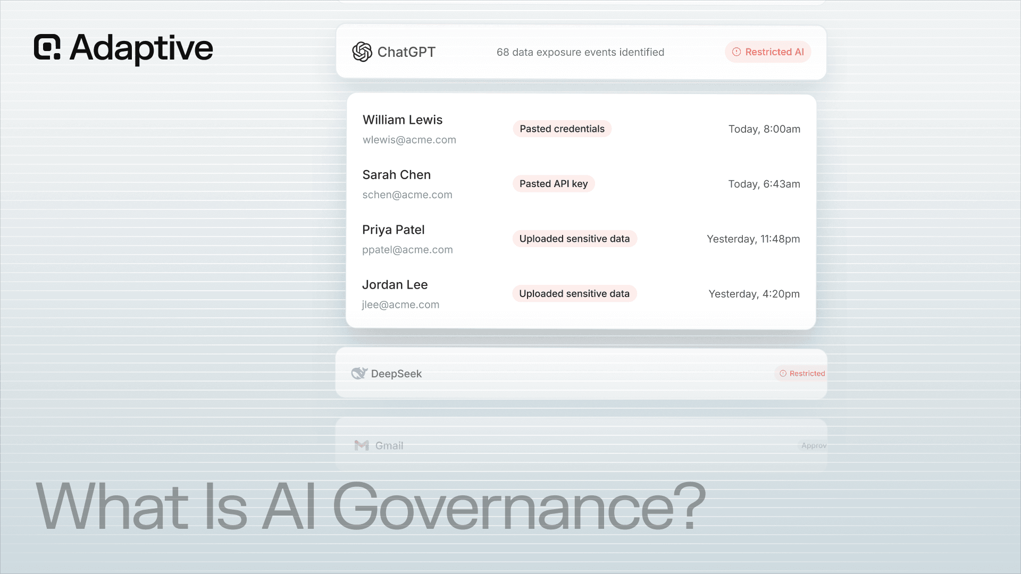Click the schen@acme.com email
The width and height of the screenshot is (1021, 574).
coord(407,195)
